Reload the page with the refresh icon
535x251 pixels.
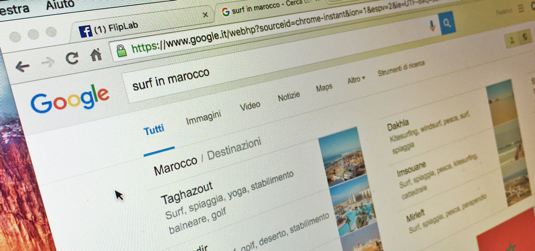[72, 58]
